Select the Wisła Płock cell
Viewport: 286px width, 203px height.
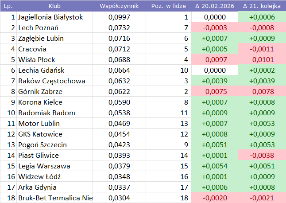tap(54, 60)
